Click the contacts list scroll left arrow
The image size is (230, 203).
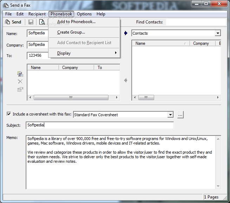(x=135, y=97)
